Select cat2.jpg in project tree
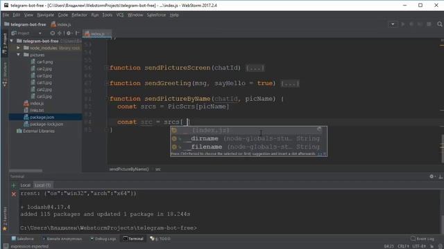 coord(41,89)
